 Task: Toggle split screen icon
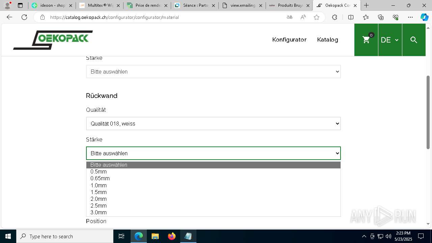coord(351,17)
